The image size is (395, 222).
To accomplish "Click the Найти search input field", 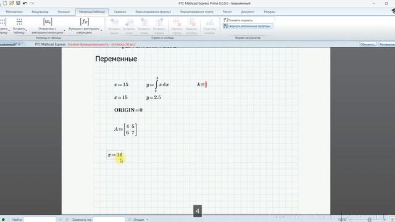I will tap(39, 220).
